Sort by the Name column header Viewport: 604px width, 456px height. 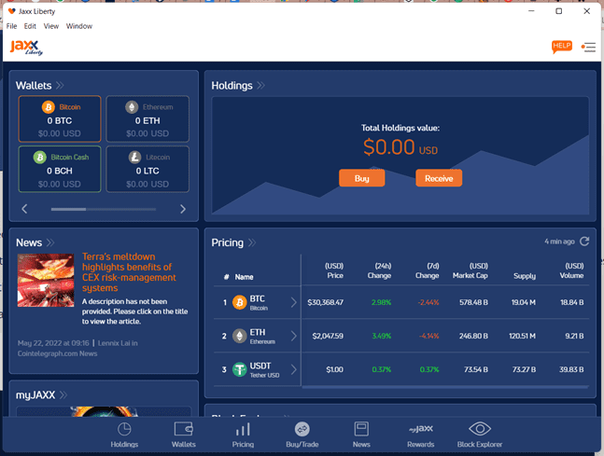244,277
